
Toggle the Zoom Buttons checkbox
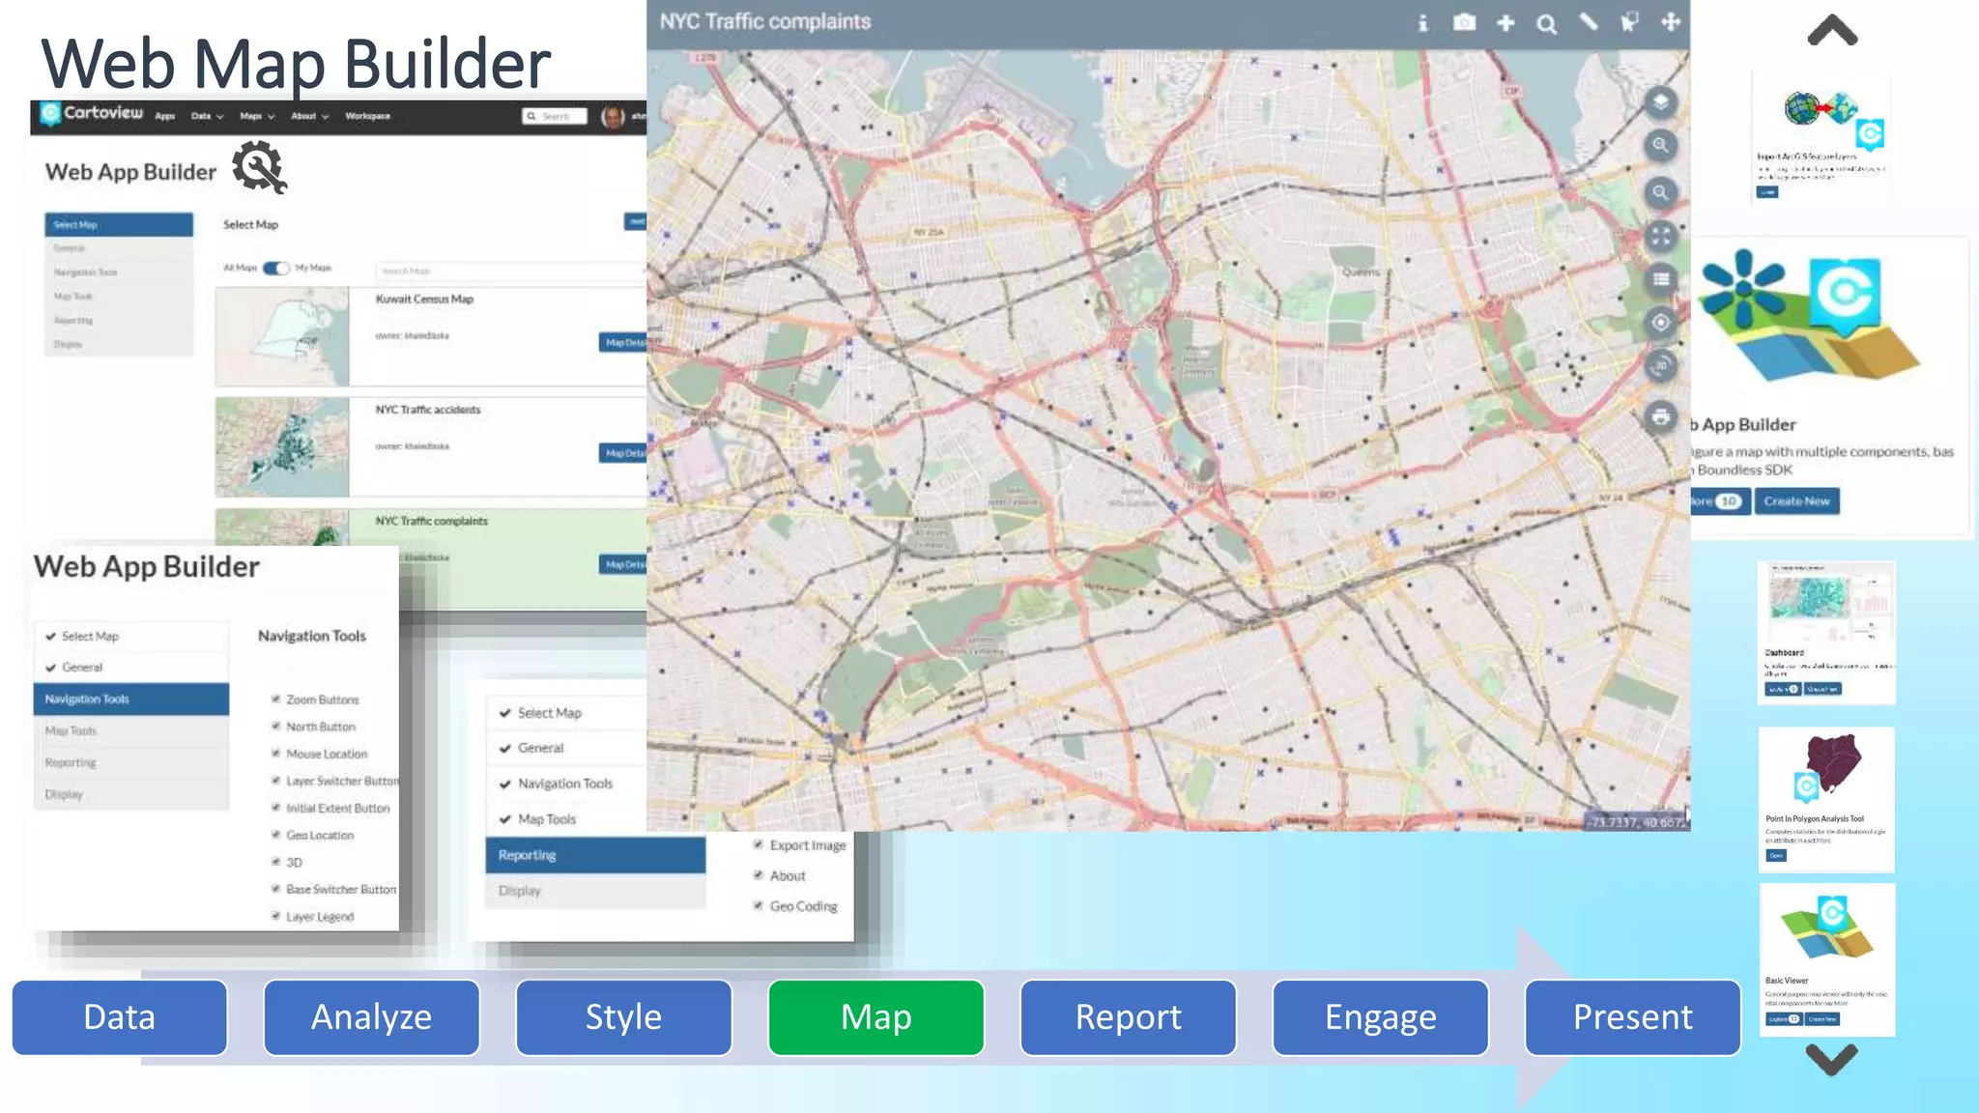[x=275, y=699]
